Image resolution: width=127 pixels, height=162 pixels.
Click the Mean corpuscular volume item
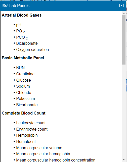(39, 148)
